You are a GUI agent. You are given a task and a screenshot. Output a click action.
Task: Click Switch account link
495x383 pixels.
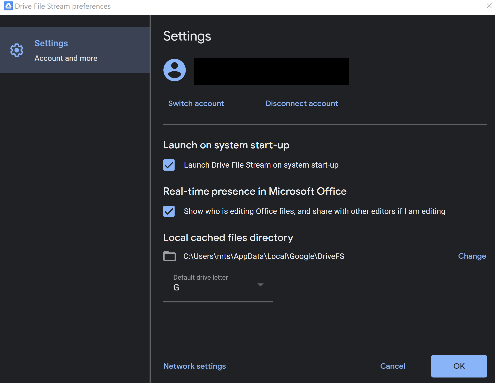(196, 103)
